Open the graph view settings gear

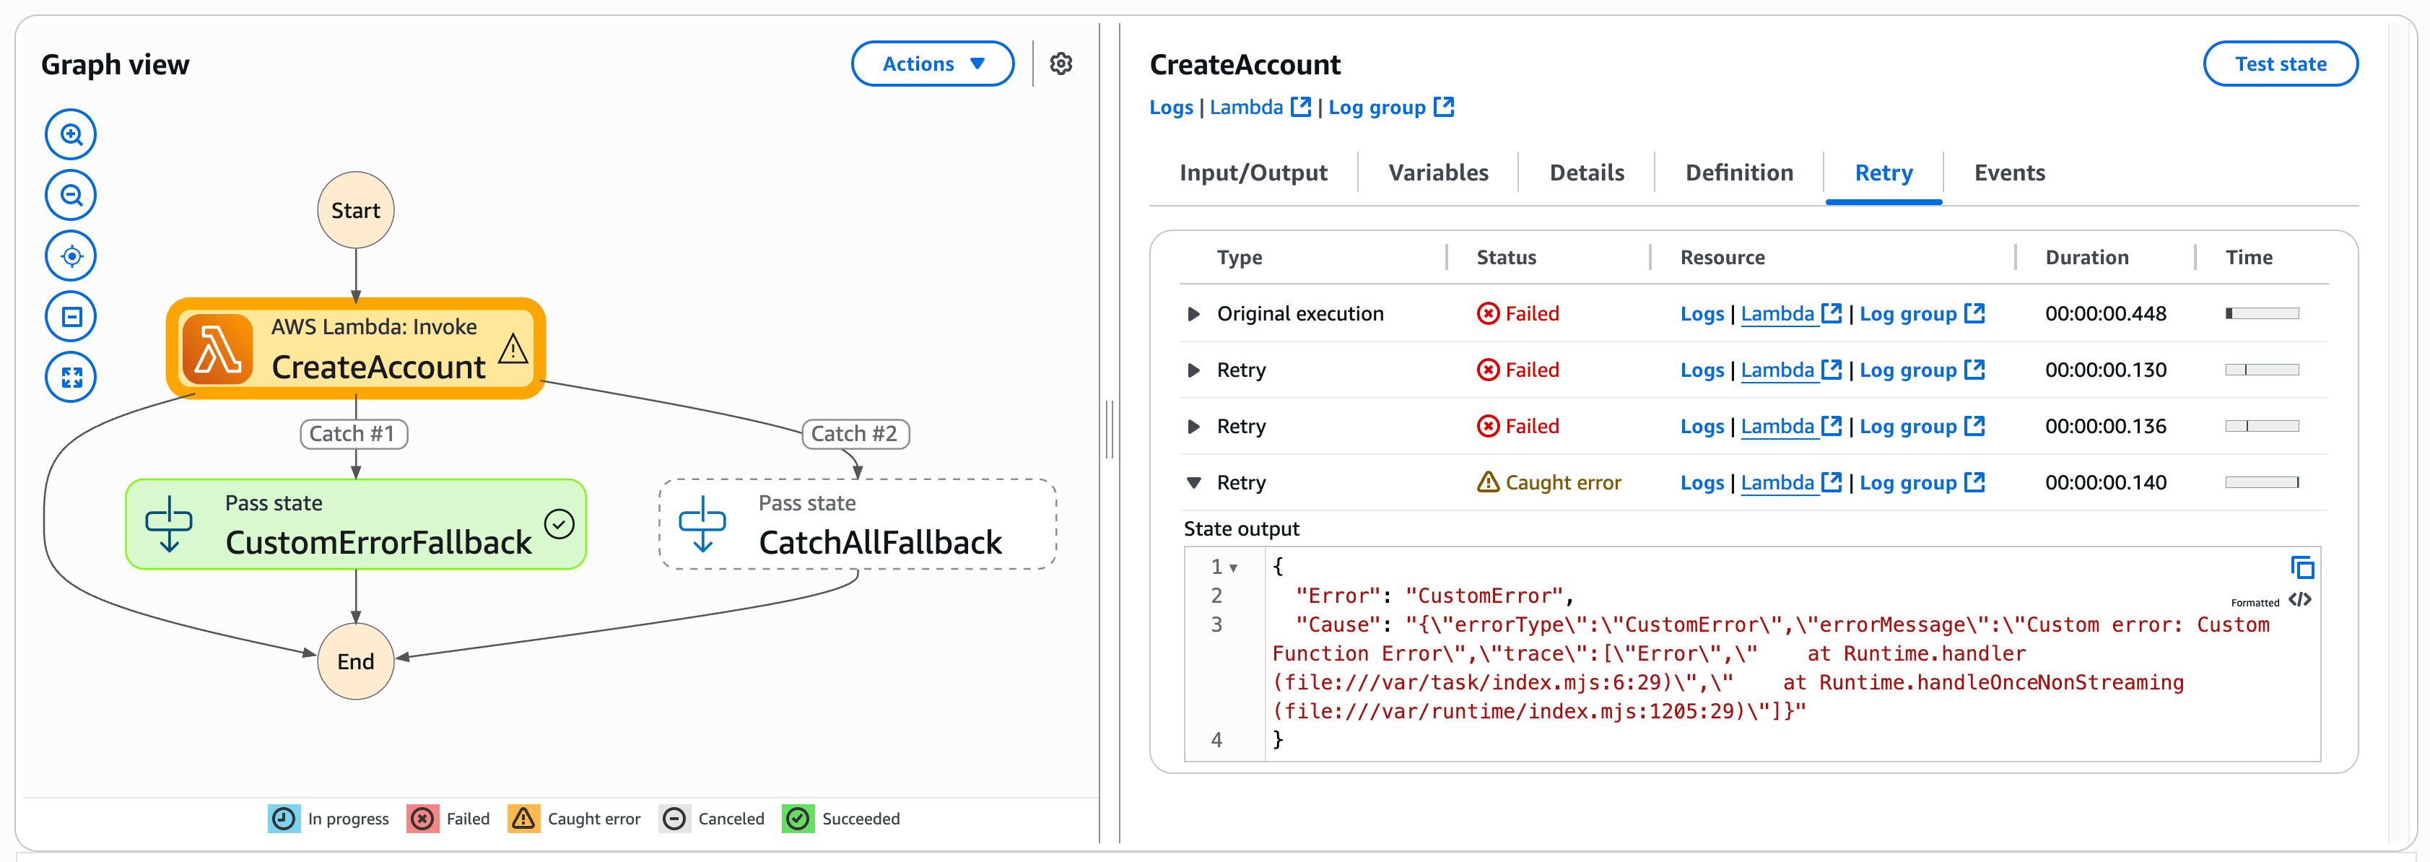(x=1062, y=64)
